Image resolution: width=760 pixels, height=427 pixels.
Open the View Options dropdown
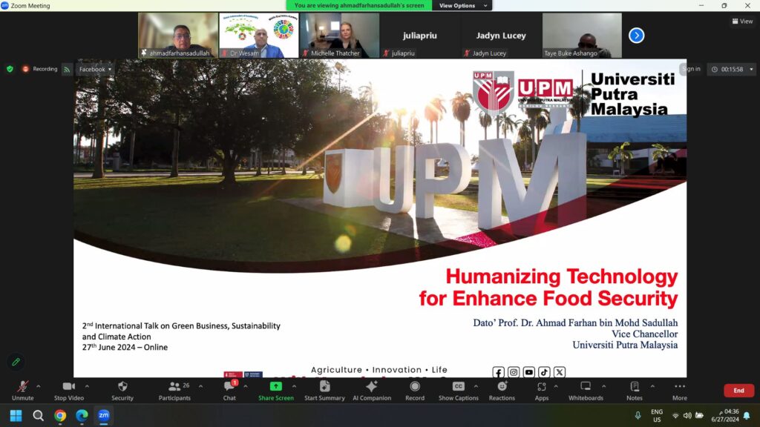[x=462, y=5]
